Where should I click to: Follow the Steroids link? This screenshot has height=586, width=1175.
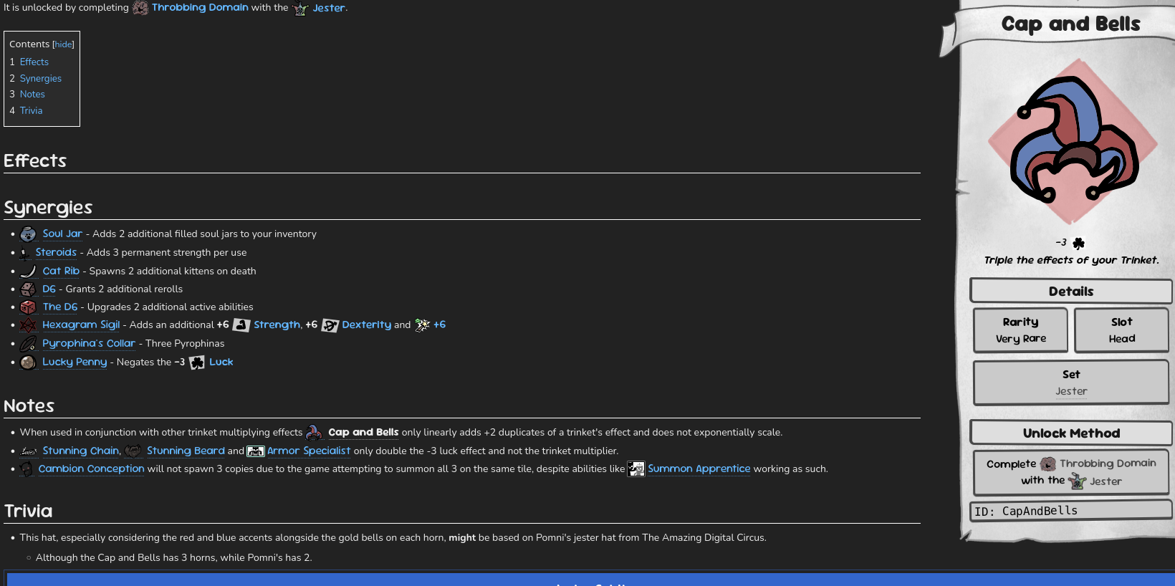56,253
